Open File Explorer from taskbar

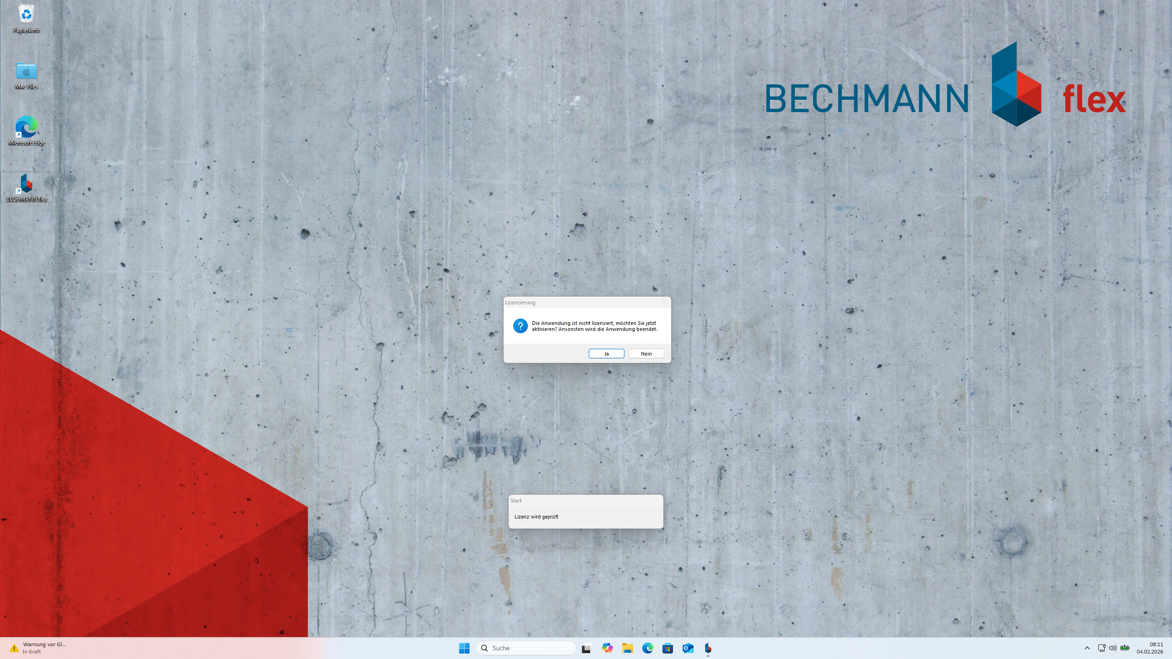627,648
